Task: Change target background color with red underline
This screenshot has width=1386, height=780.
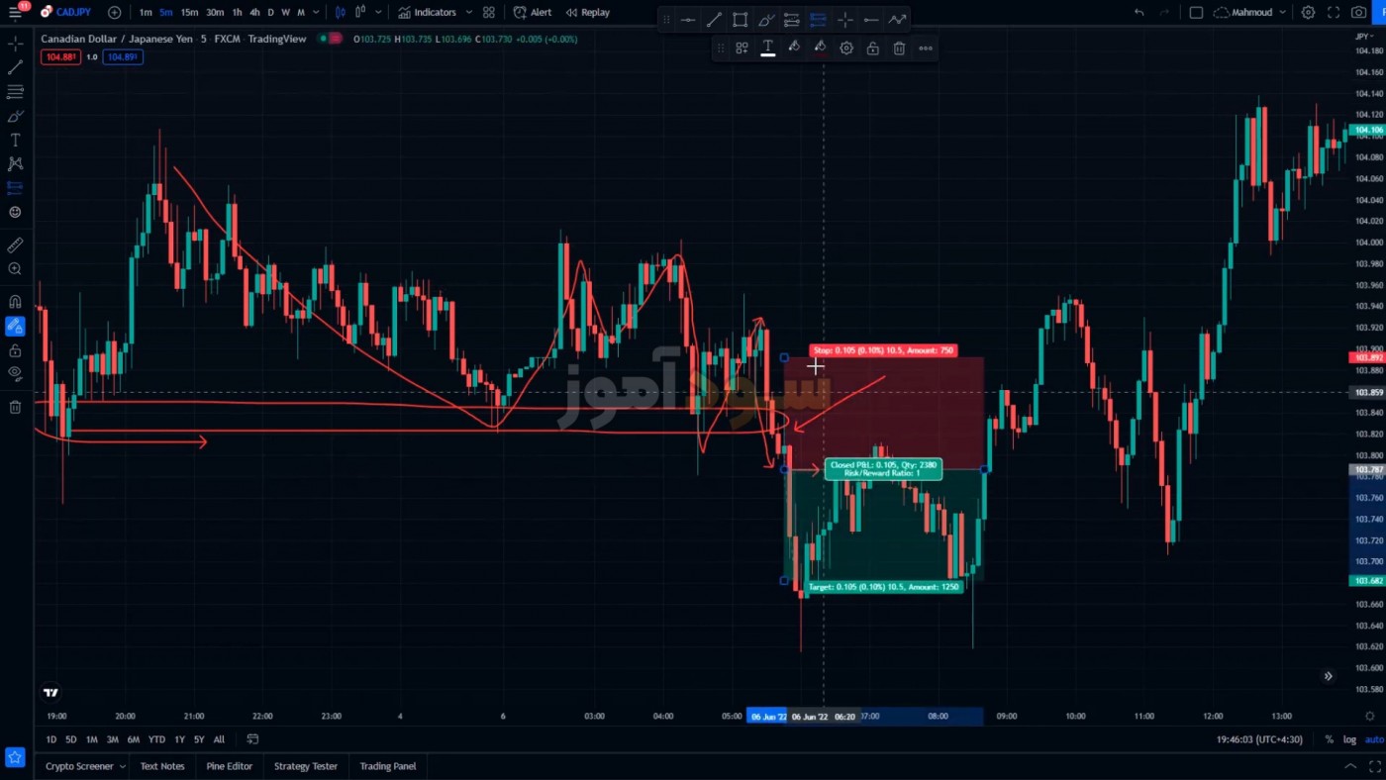Action: point(820,48)
